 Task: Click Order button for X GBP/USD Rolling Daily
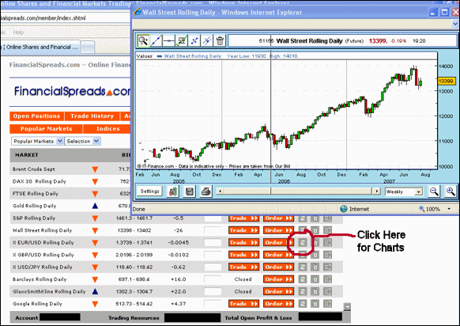click(x=278, y=255)
